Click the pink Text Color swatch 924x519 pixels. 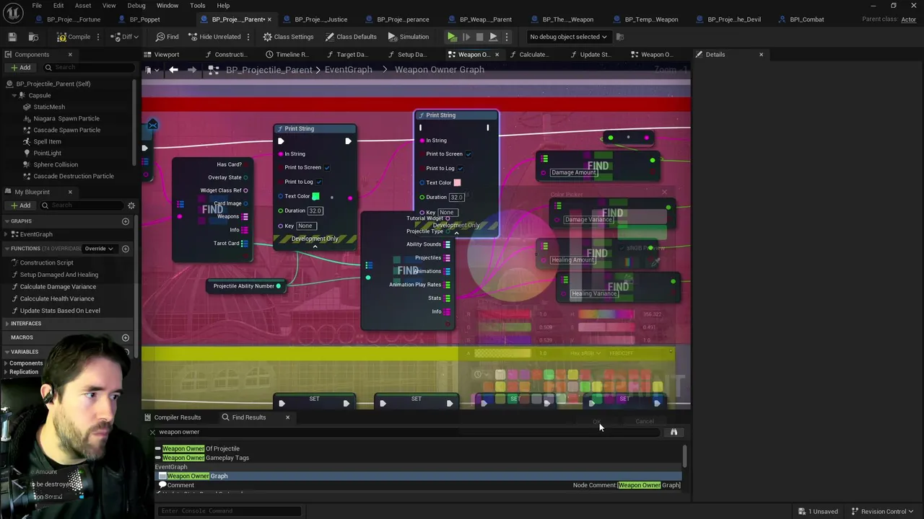(x=457, y=182)
